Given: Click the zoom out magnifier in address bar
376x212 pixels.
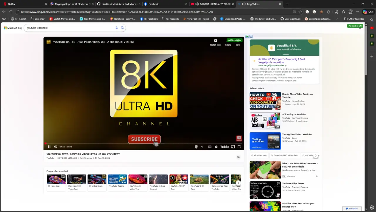Looking at the screenshot, I should click(x=294, y=12).
